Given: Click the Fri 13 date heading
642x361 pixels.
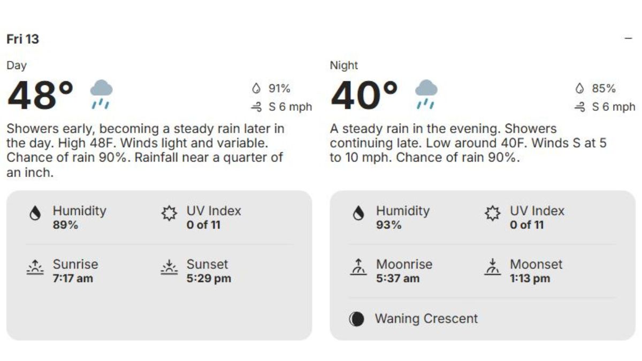Looking at the screenshot, I should click(x=22, y=39).
